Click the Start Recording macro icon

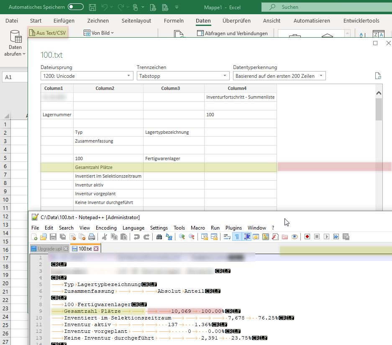307,237
